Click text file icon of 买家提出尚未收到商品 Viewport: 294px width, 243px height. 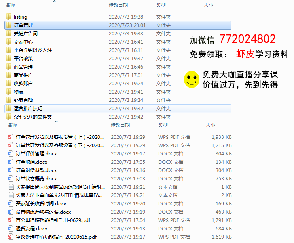11,187
